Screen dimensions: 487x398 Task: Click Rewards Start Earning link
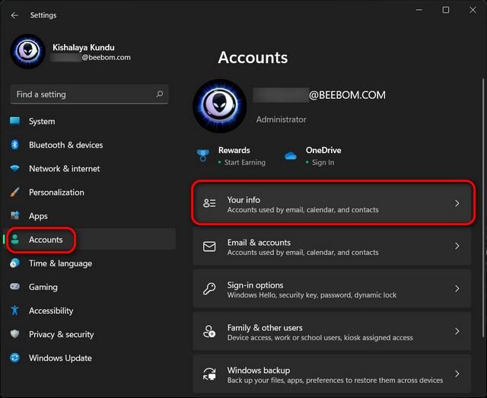[245, 162]
